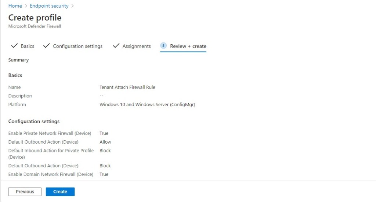The width and height of the screenshot is (376, 204).
Task: Click the checkmark icon beside Basics
Action: (14, 46)
